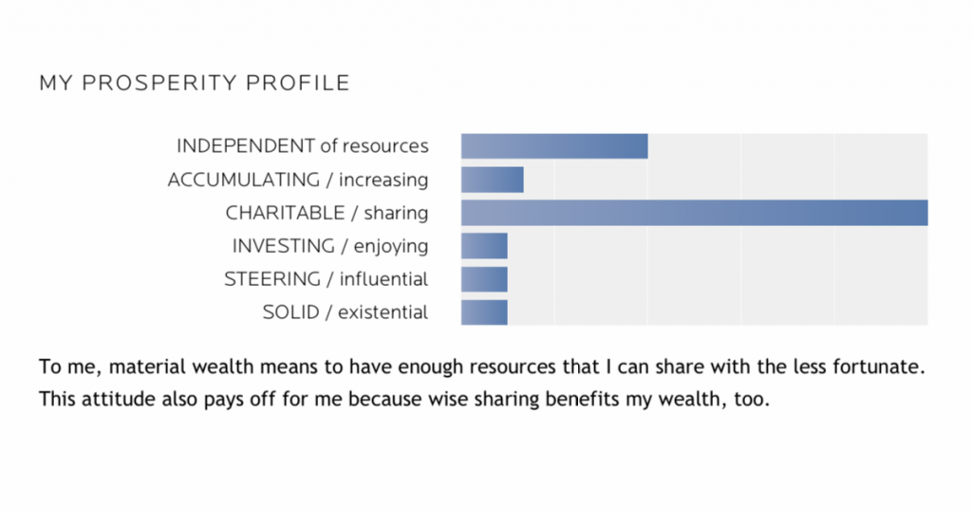
Task: Select the INDEPENDENT of resources label
Action: 302,146
